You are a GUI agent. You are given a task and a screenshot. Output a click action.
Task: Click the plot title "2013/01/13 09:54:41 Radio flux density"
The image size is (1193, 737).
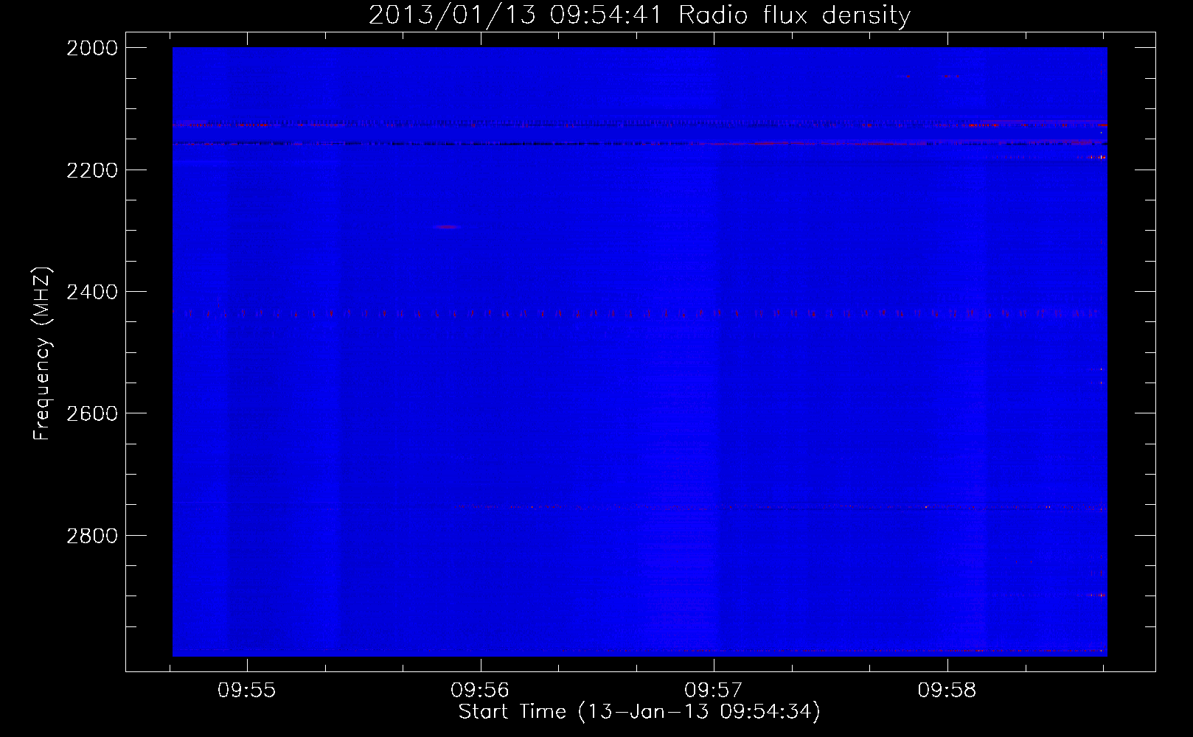pos(639,15)
